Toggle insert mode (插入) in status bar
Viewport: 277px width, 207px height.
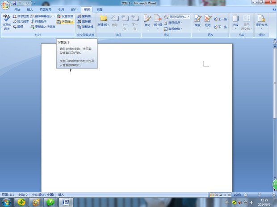coord(61,195)
